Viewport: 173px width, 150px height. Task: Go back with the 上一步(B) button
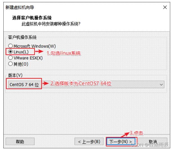[x=89, y=142]
